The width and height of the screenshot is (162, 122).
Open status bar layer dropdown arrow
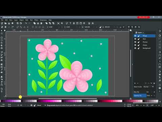(45, 105)
